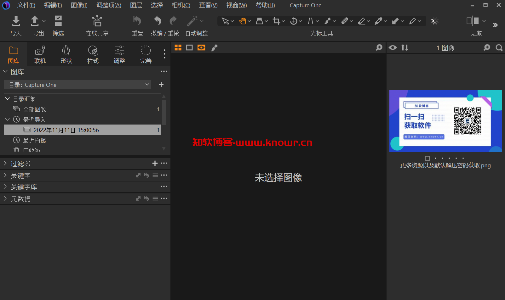Expand the 过滤器 panel
This screenshot has height=300, width=505.
[5, 164]
